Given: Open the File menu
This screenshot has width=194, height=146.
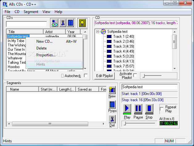Looking at the screenshot, I should click(7, 12).
